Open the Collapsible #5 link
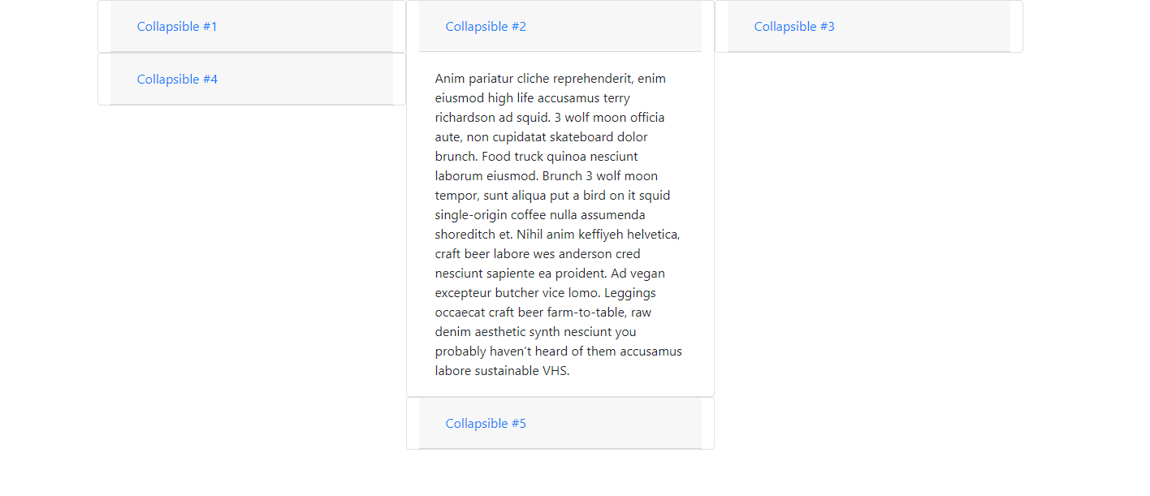 click(486, 424)
